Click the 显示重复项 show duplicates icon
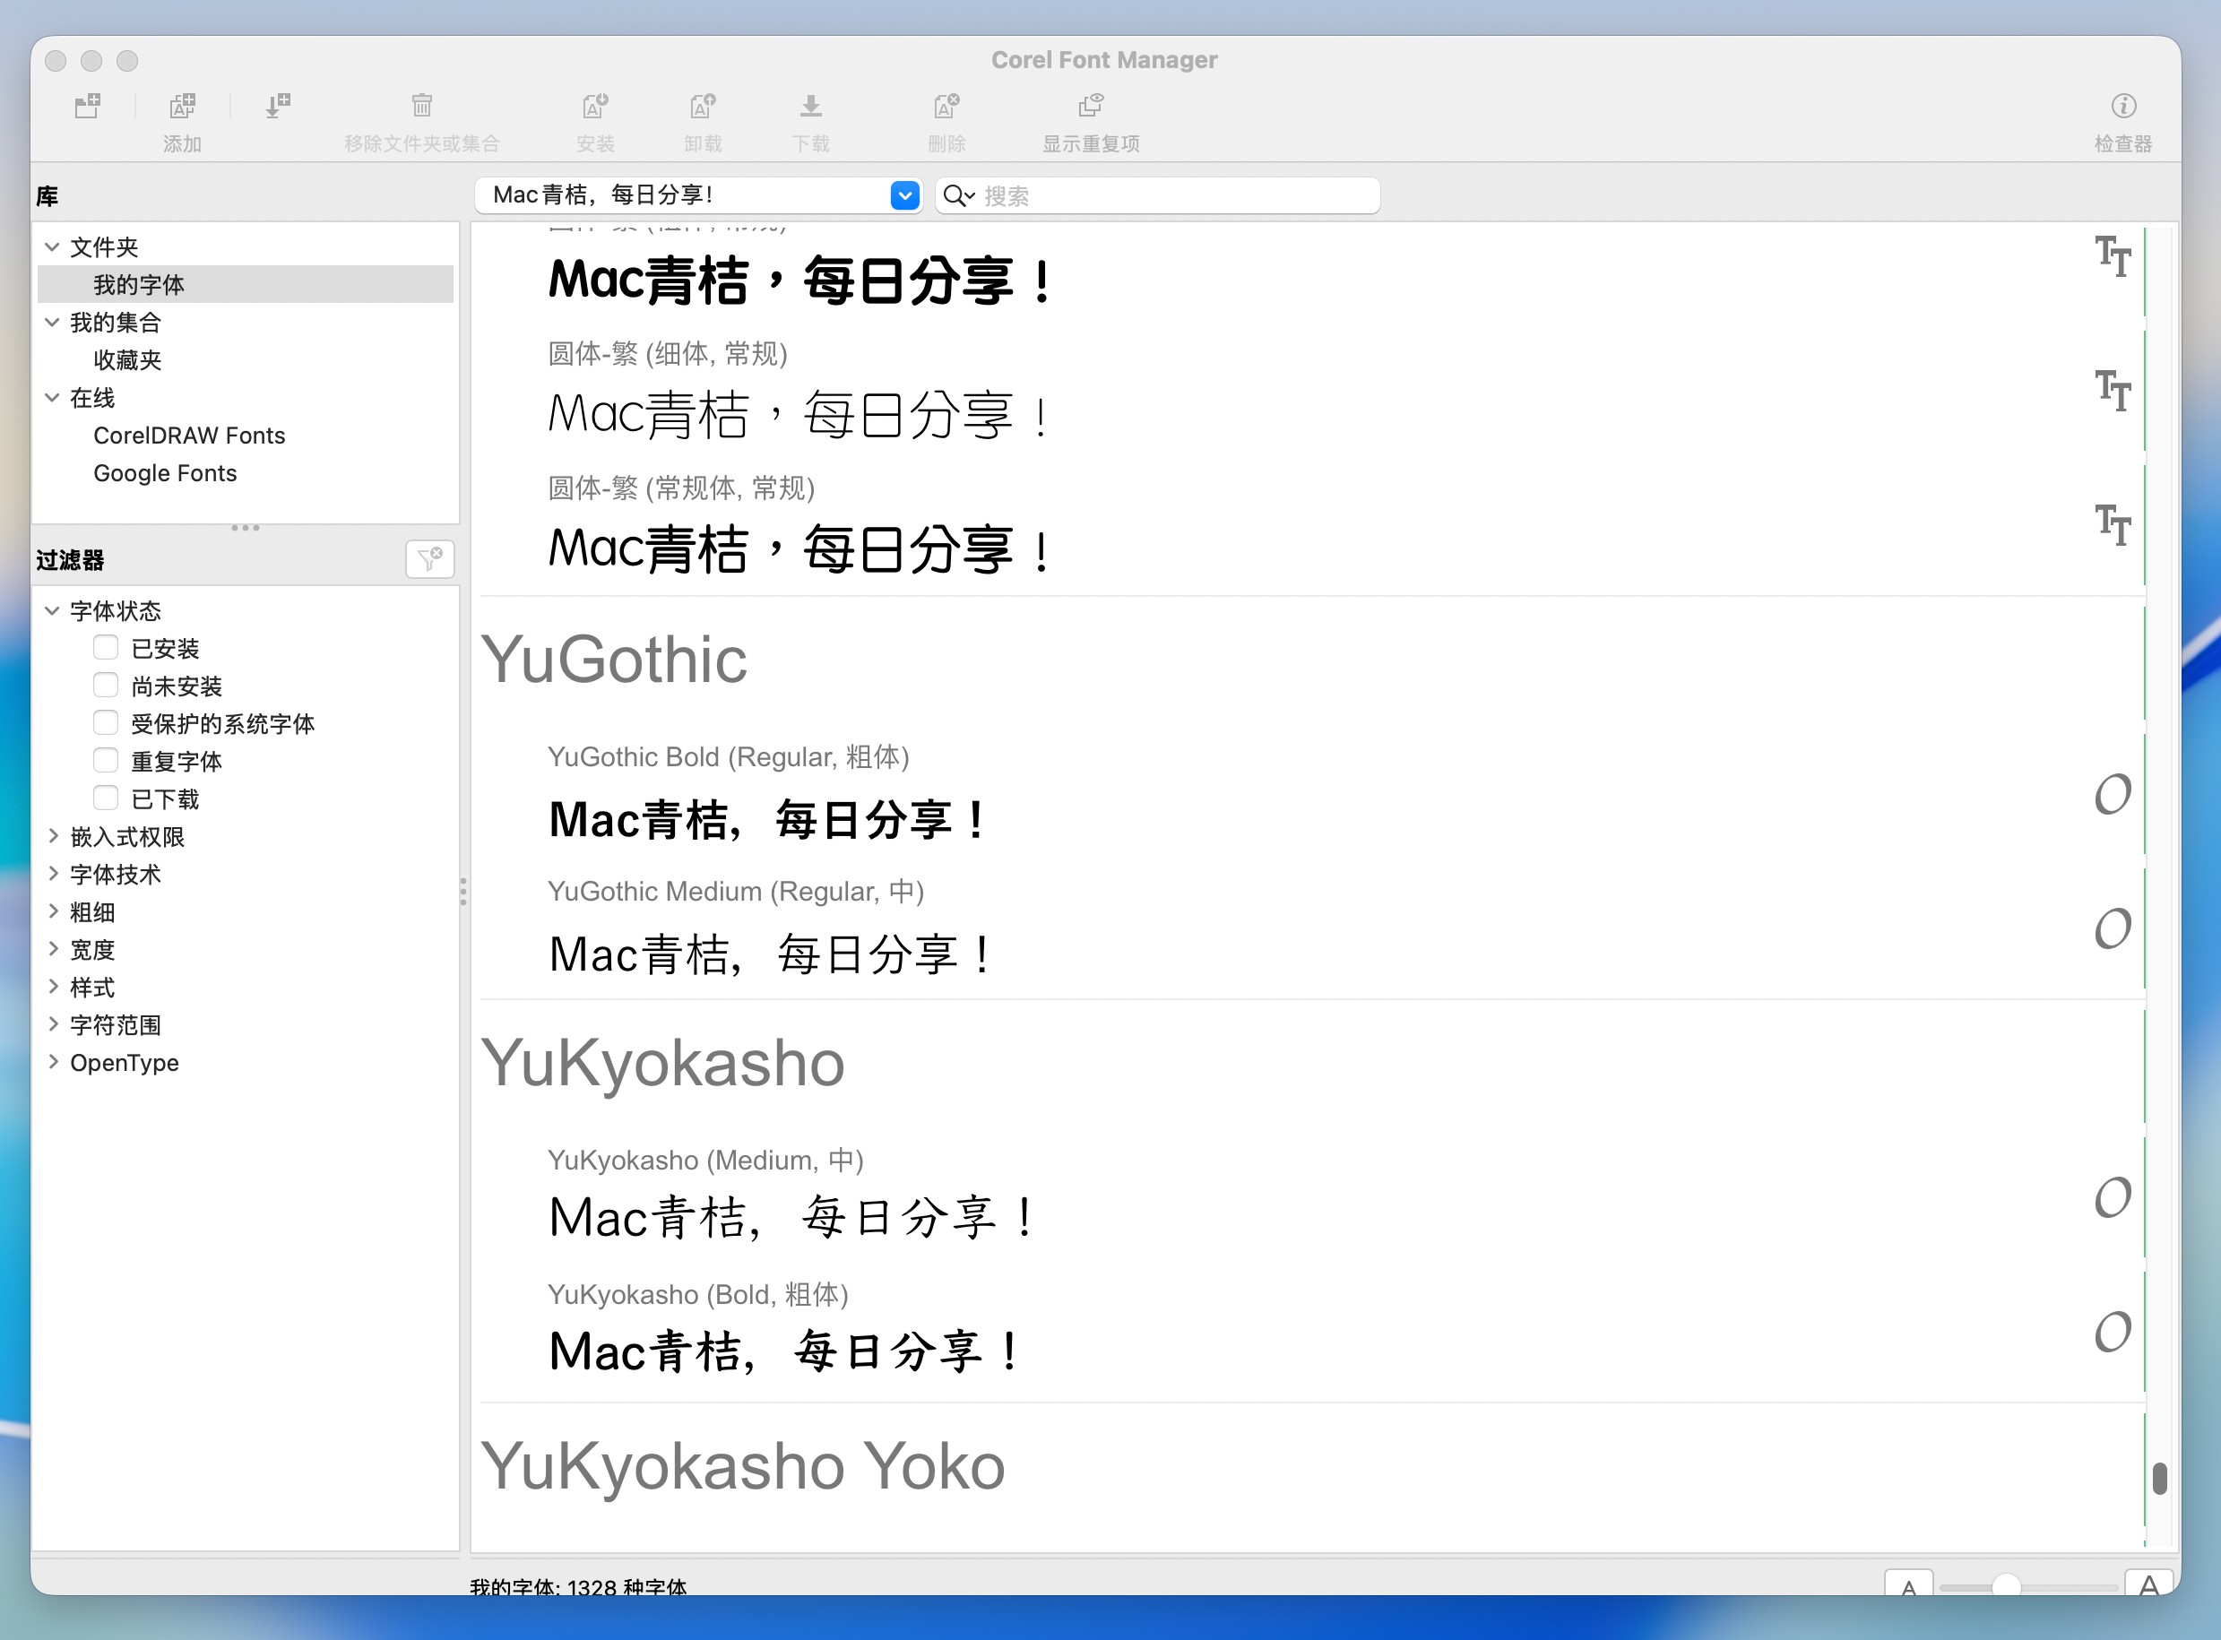Screen dimensions: 2221x1640 pos(1090,105)
